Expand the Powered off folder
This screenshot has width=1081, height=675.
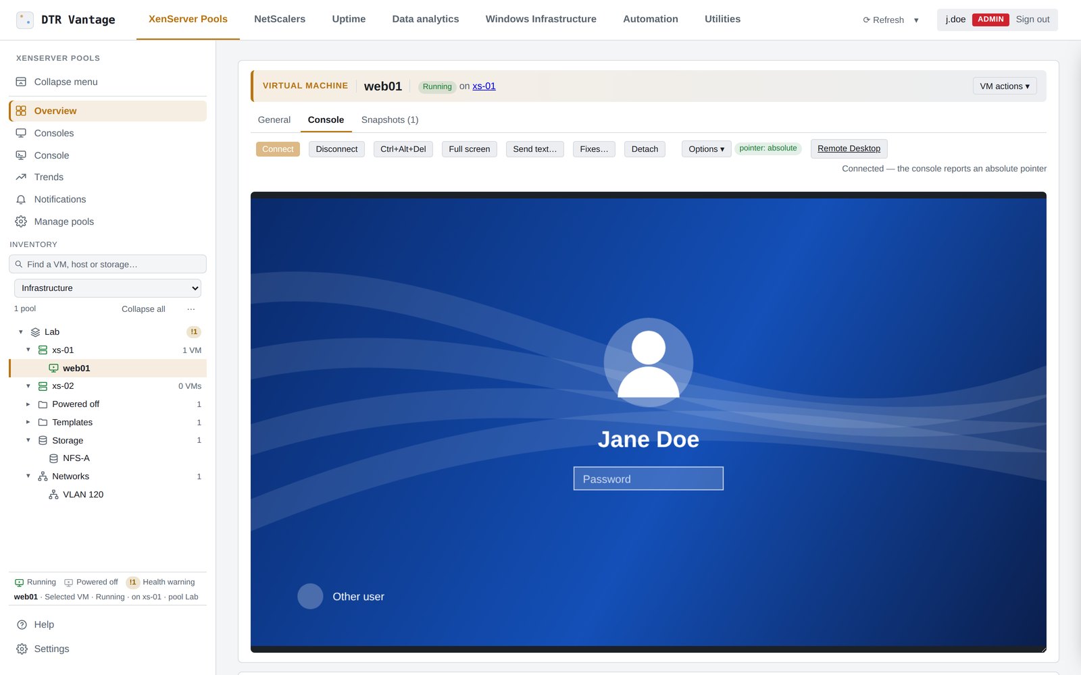pos(28,404)
